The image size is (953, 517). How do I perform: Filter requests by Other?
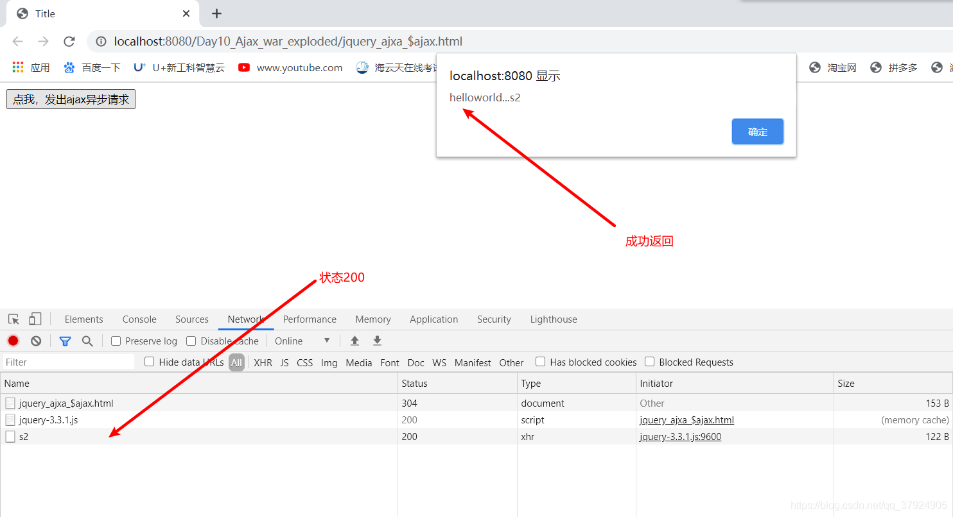(512, 362)
